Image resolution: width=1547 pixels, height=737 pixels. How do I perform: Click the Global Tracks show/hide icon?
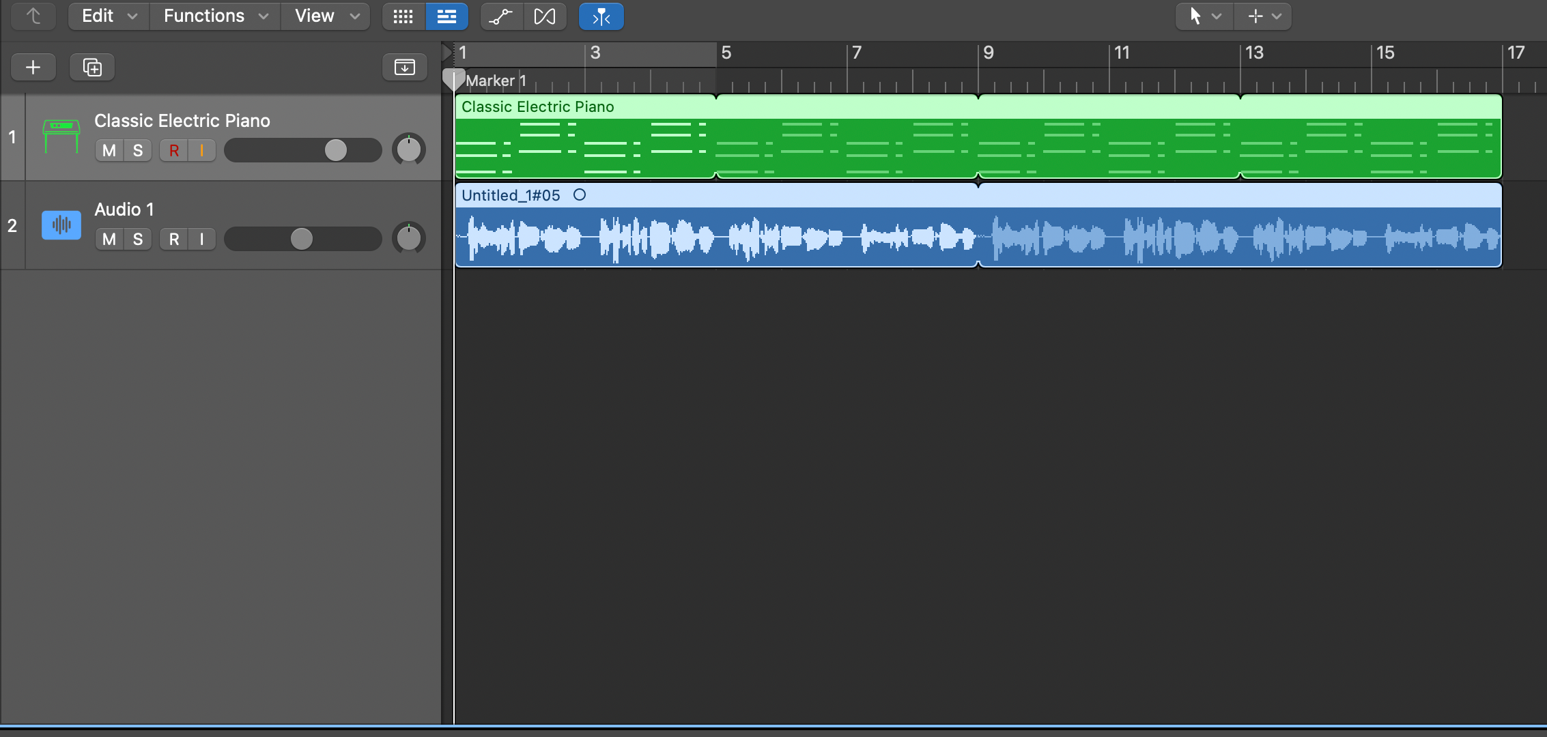(404, 67)
